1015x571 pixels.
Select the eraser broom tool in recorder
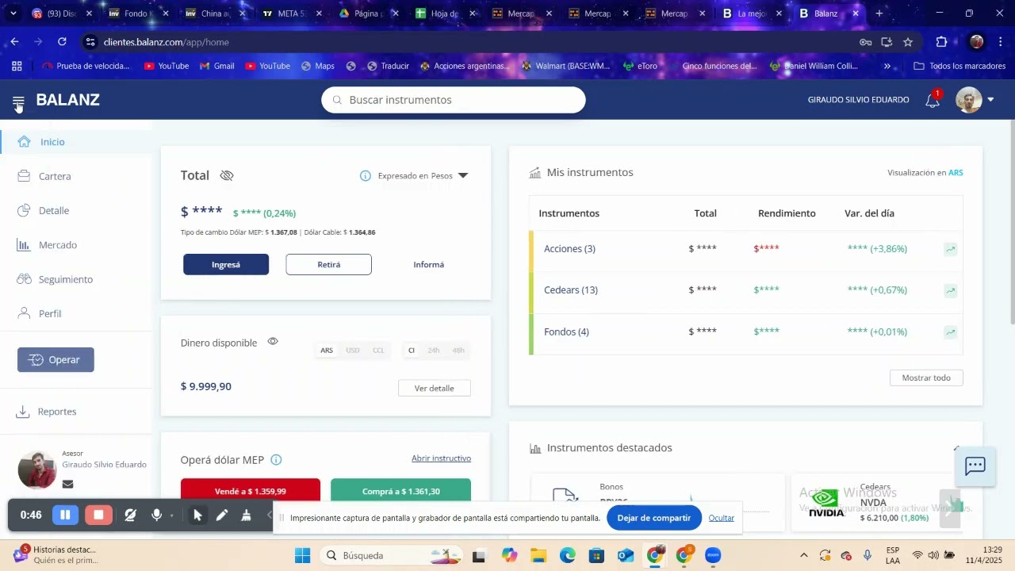click(x=247, y=515)
